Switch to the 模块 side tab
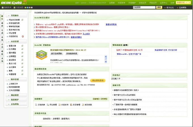Screen dimensions: 193x127 [x=2, y=24]
